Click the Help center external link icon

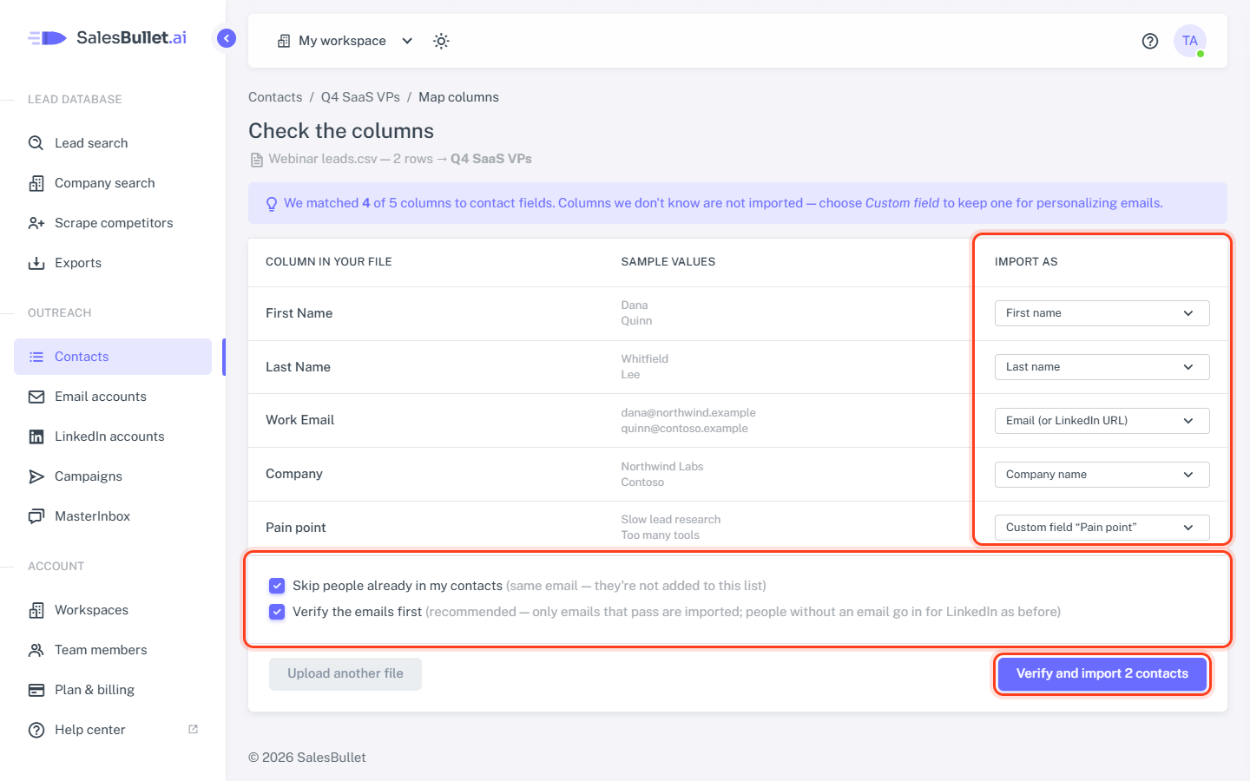click(x=193, y=729)
